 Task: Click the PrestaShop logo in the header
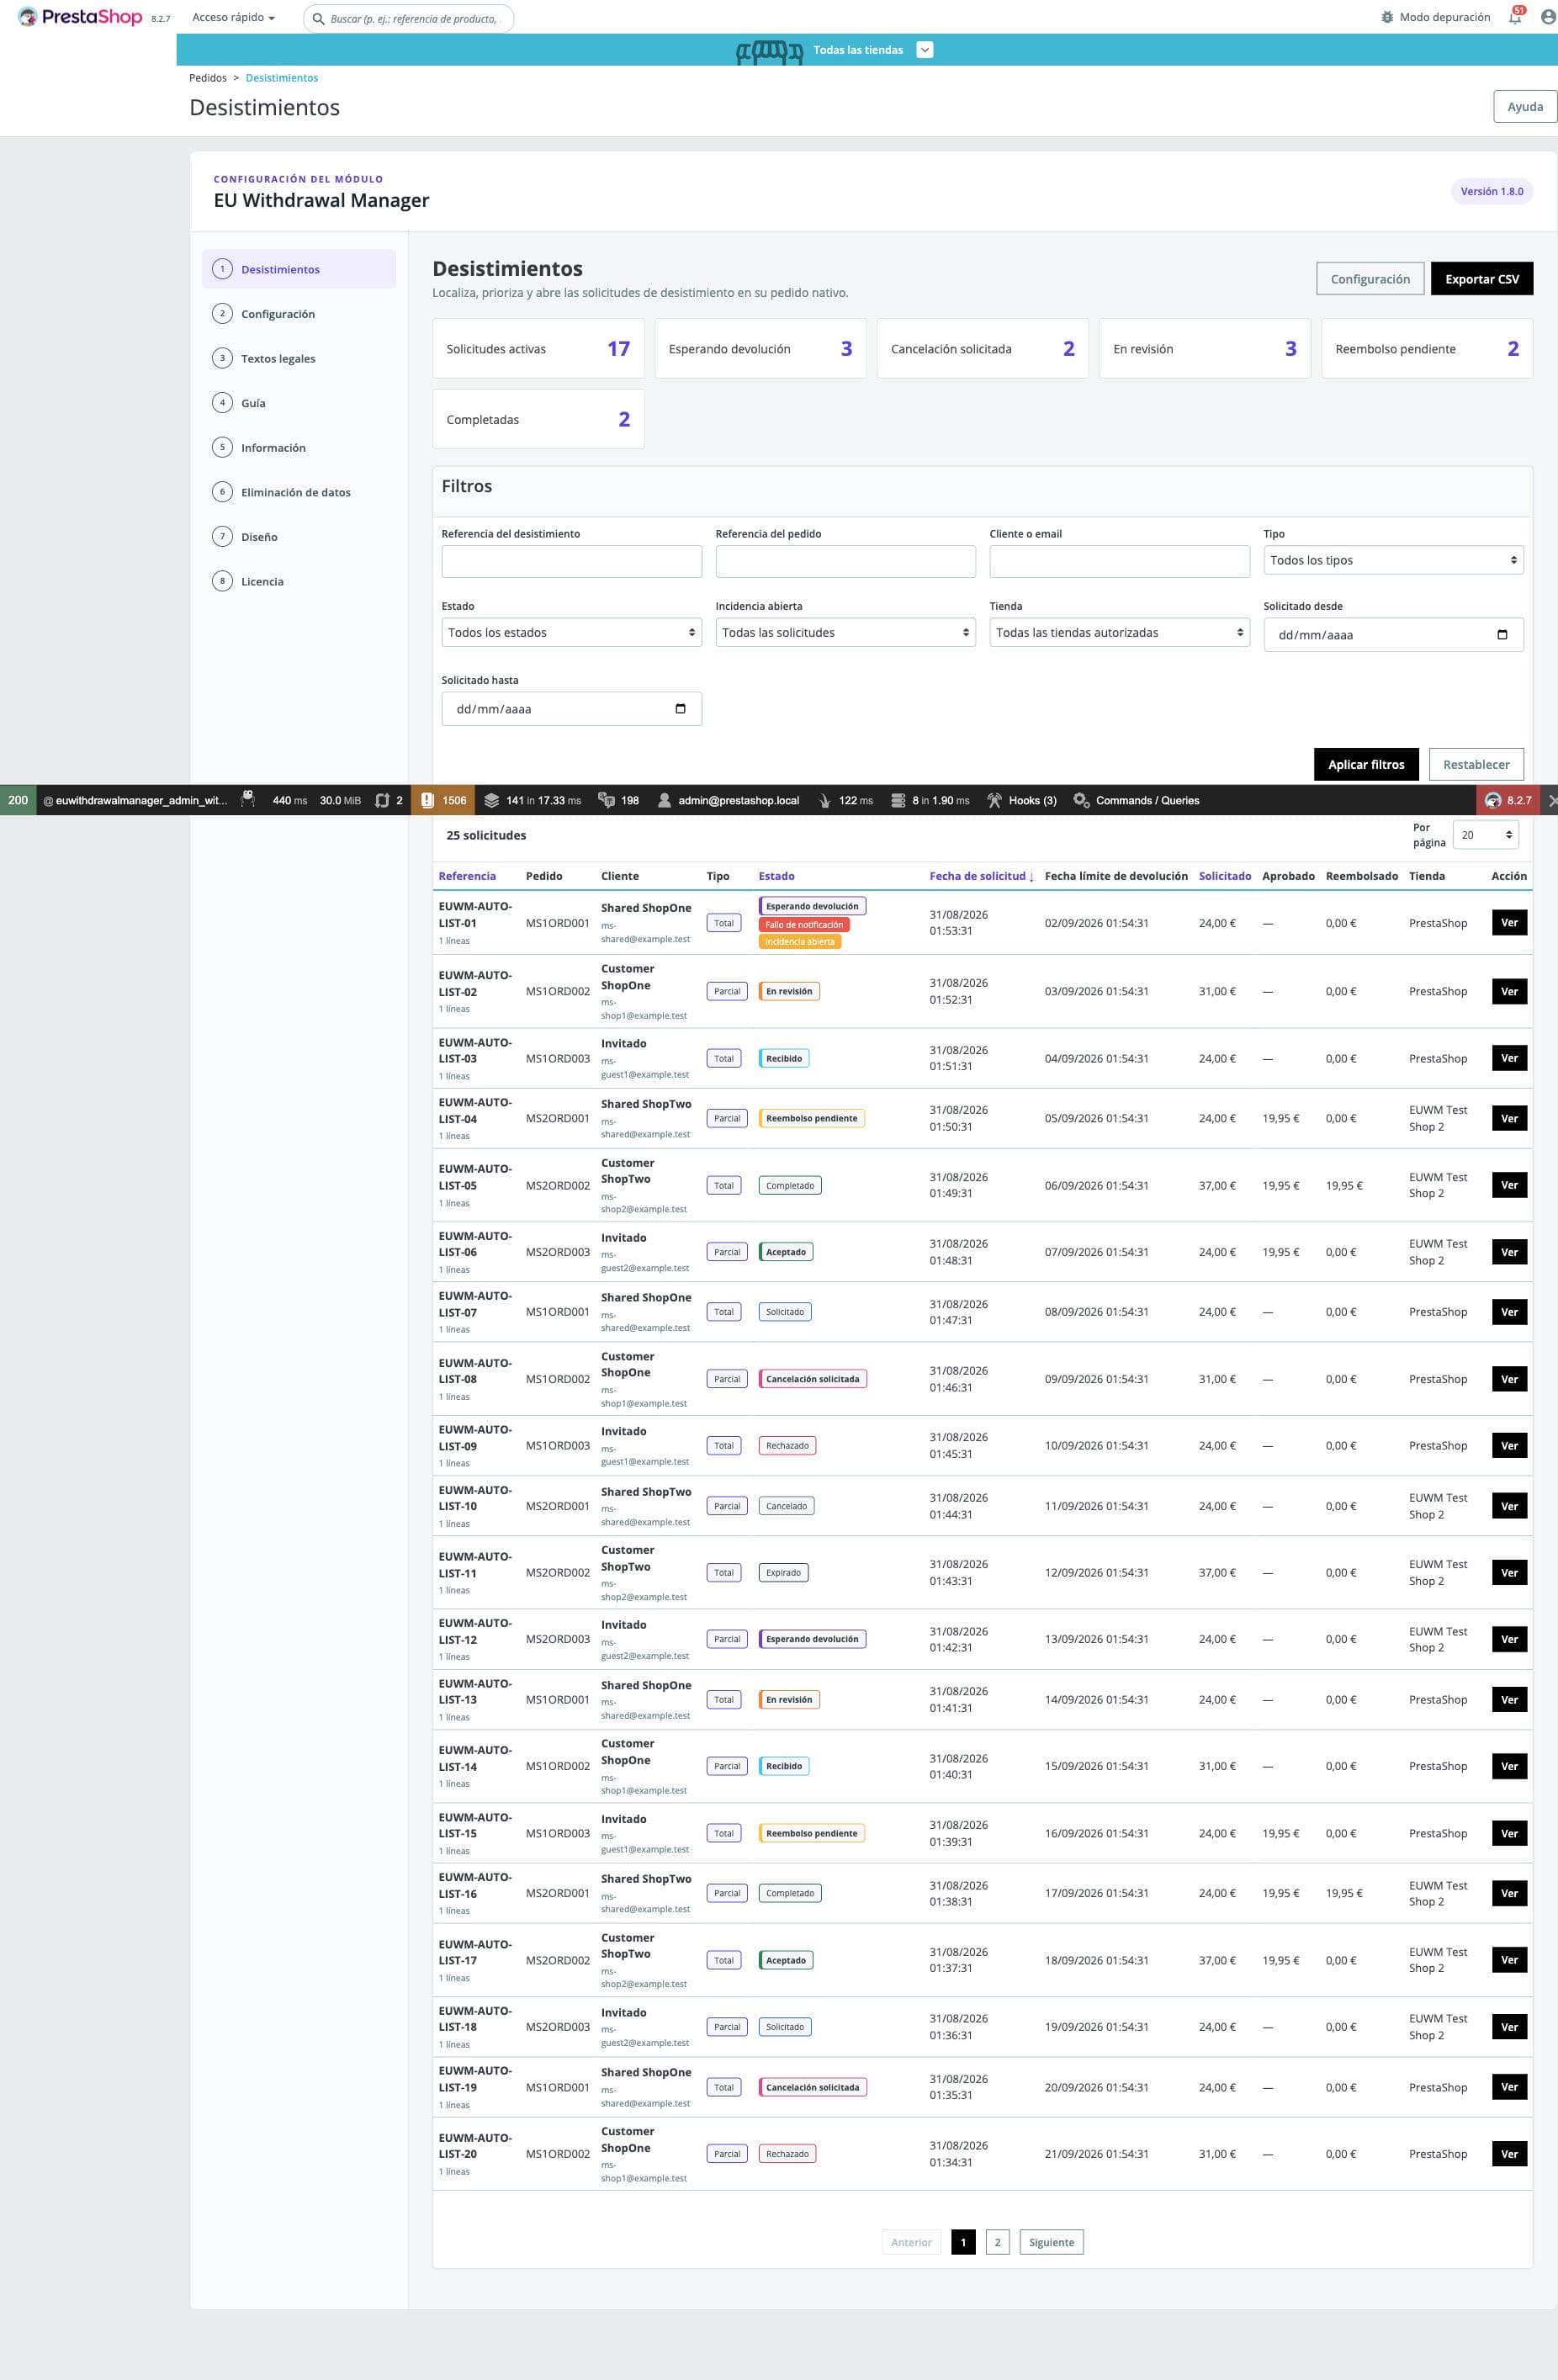(80, 17)
